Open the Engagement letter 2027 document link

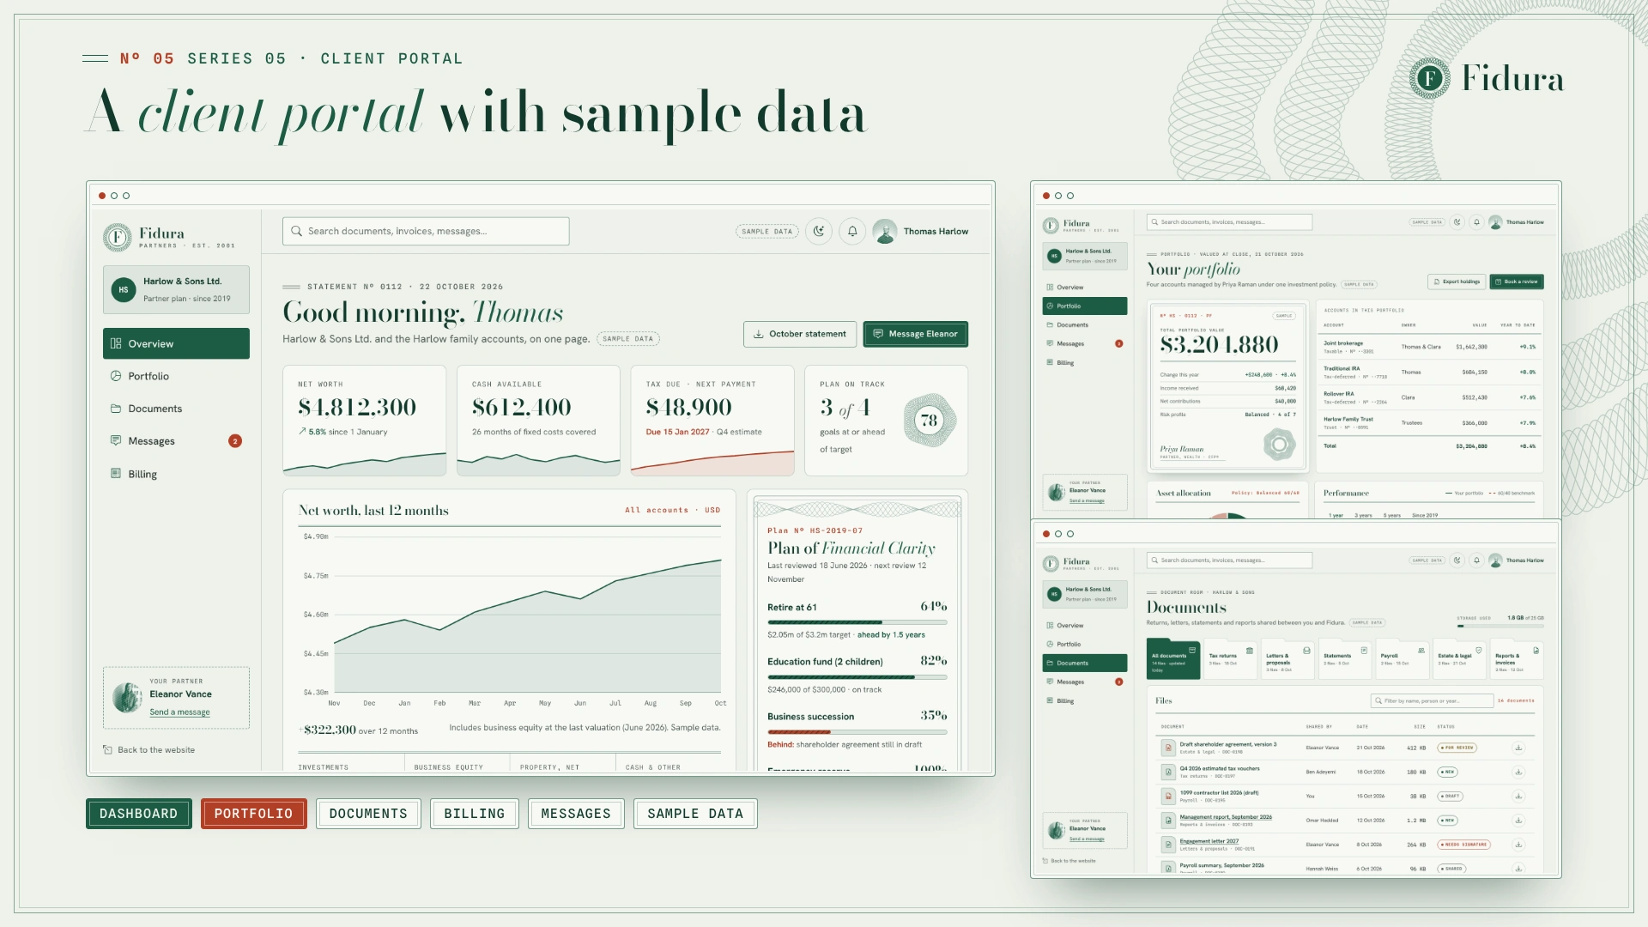tap(1209, 841)
